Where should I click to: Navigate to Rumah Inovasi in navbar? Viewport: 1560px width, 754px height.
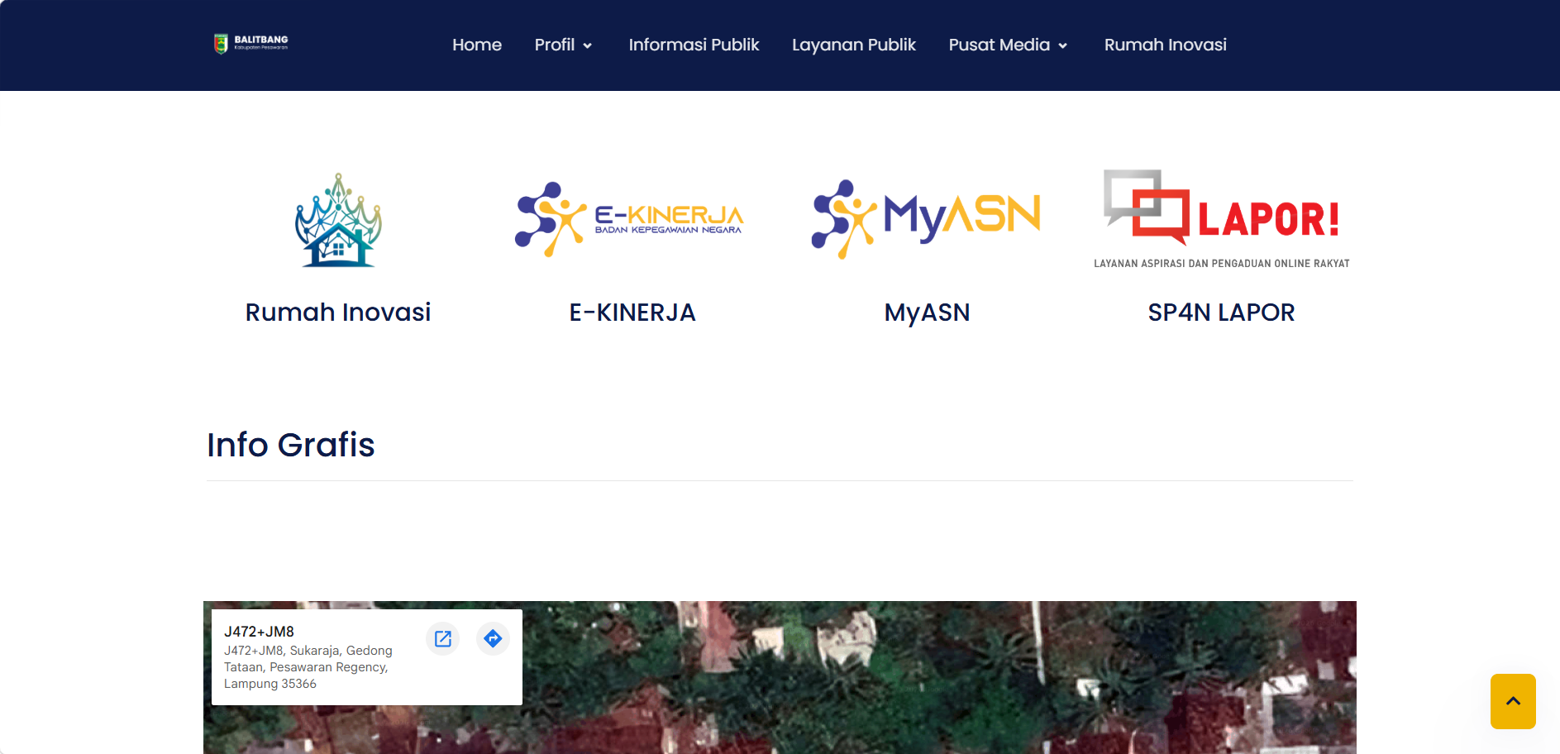point(1166,45)
